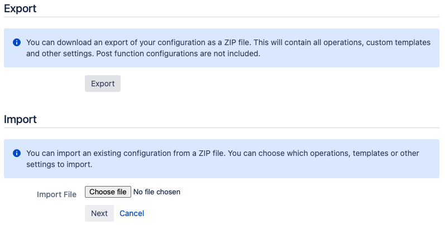445x225 pixels.
Task: Cancel the import
Action: point(132,213)
